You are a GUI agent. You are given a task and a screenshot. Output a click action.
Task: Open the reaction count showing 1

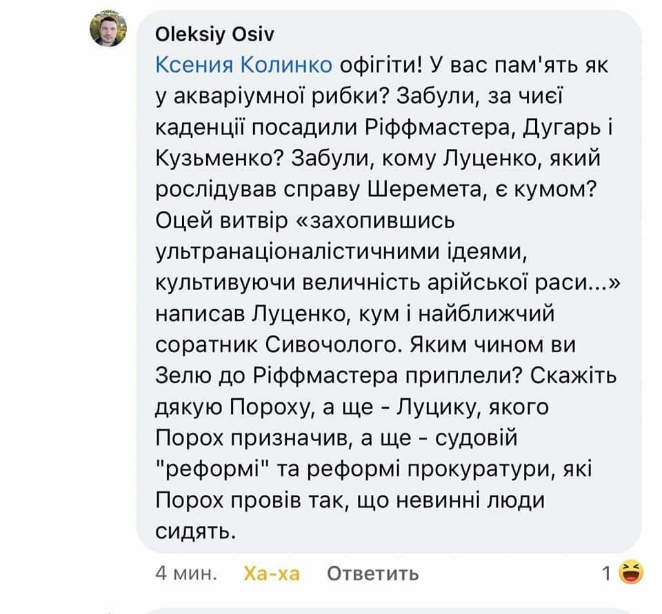coord(606,573)
